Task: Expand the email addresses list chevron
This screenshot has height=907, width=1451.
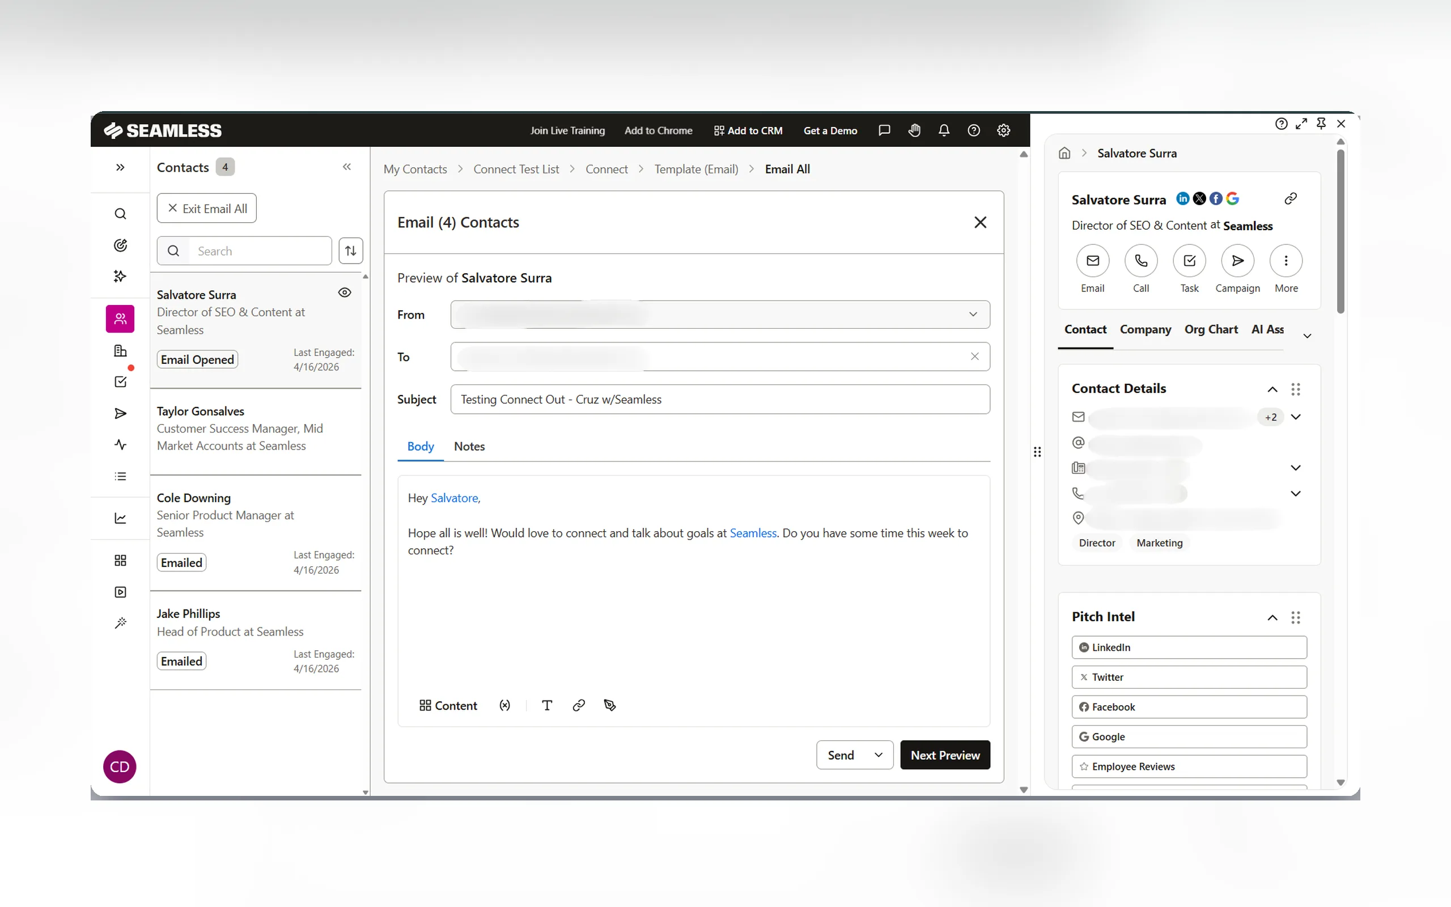Action: pos(1296,417)
